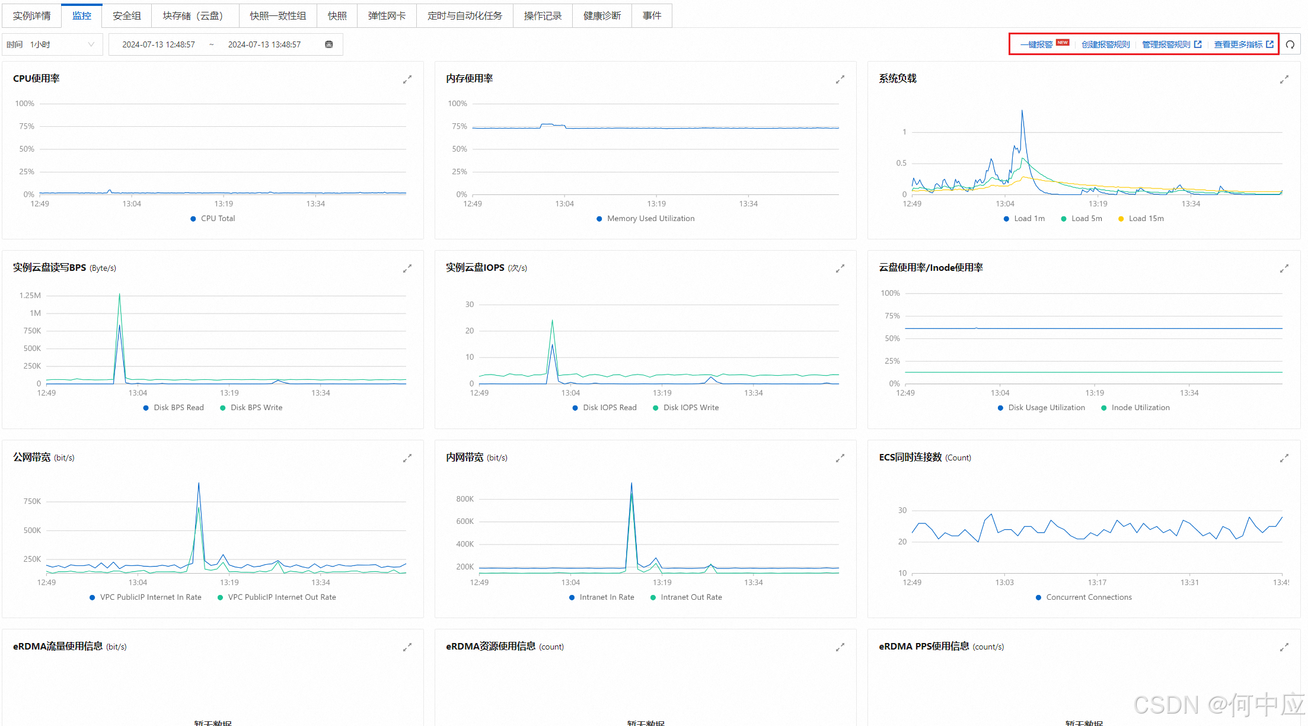This screenshot has height=726, width=1308.
Task: Open the 时间 1小时 dropdown
Action: 53,44
